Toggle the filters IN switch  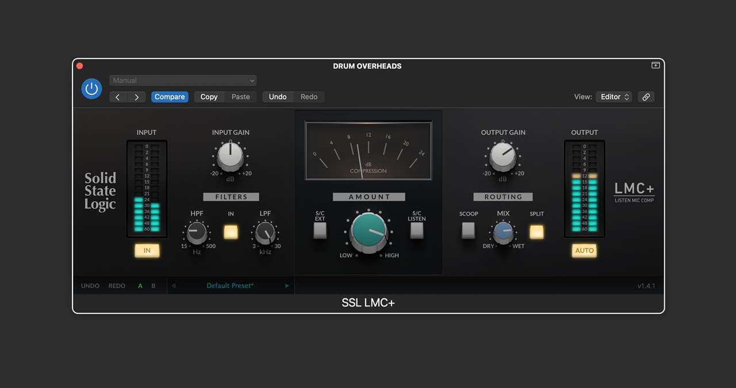231,232
